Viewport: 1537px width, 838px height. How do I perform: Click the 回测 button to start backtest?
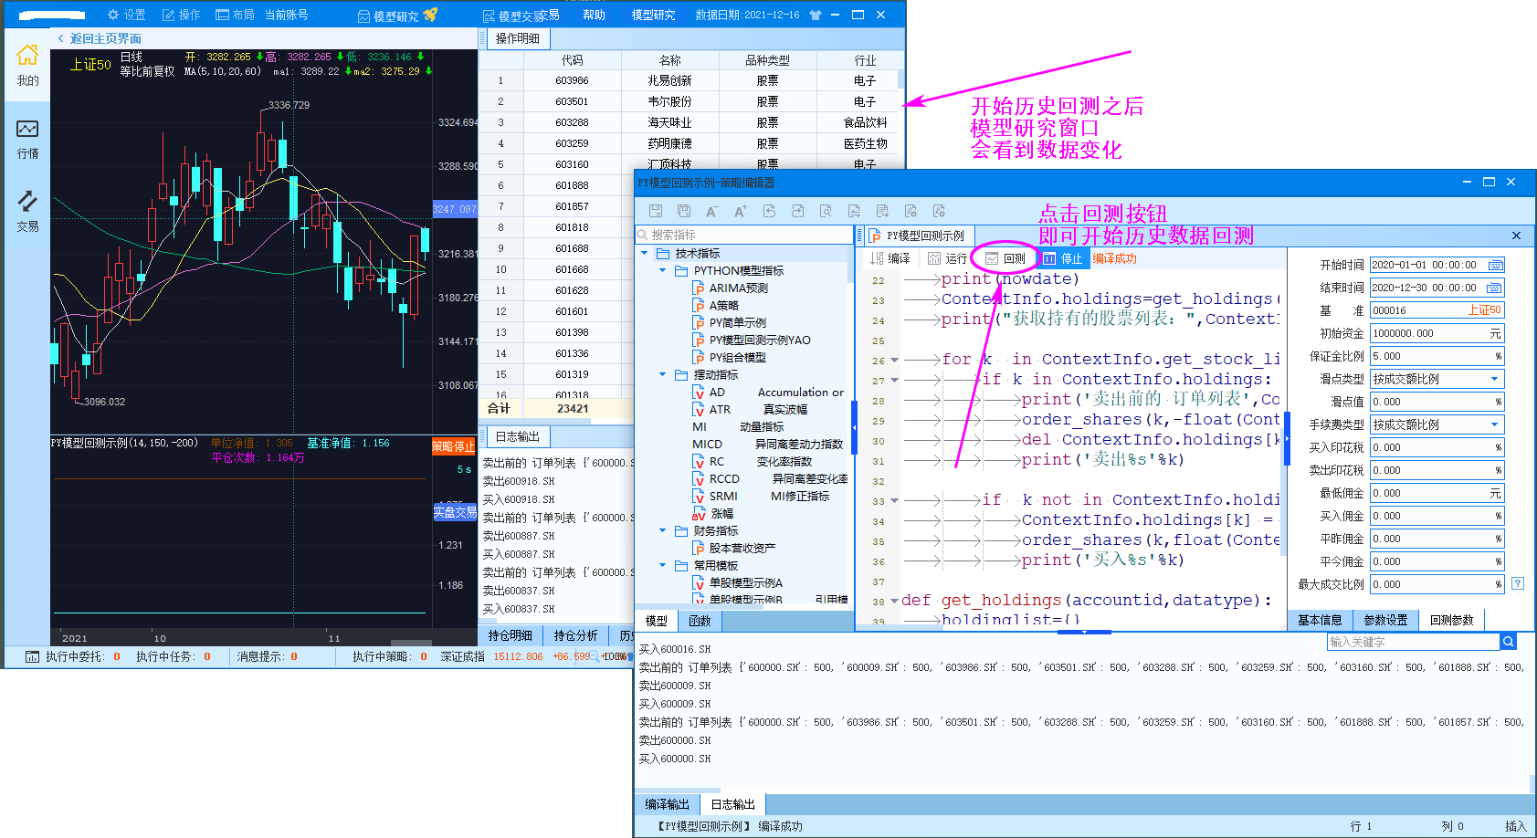(1005, 258)
